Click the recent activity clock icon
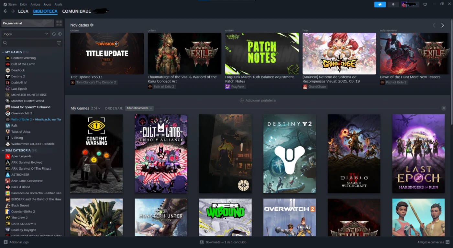The width and height of the screenshot is (453, 248). point(54,34)
